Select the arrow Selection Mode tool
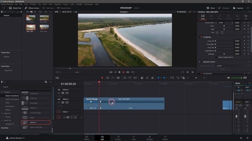 [102, 78]
